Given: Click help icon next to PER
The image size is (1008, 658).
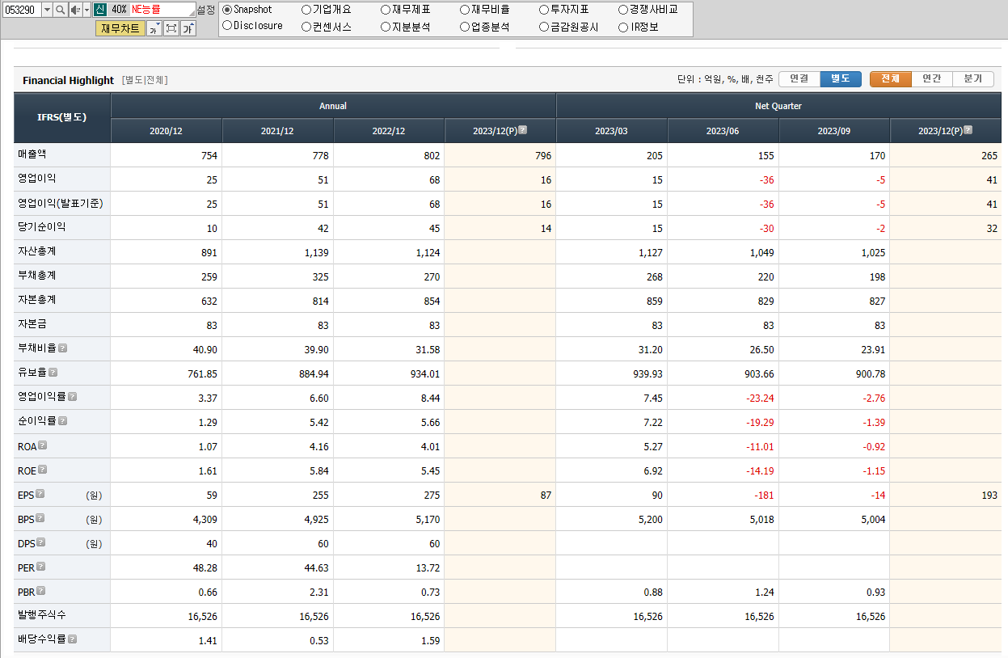Looking at the screenshot, I should (40, 567).
